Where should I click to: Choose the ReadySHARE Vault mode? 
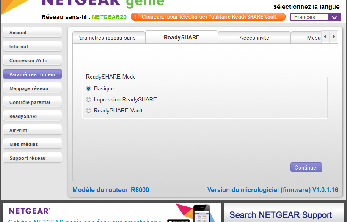(88, 110)
